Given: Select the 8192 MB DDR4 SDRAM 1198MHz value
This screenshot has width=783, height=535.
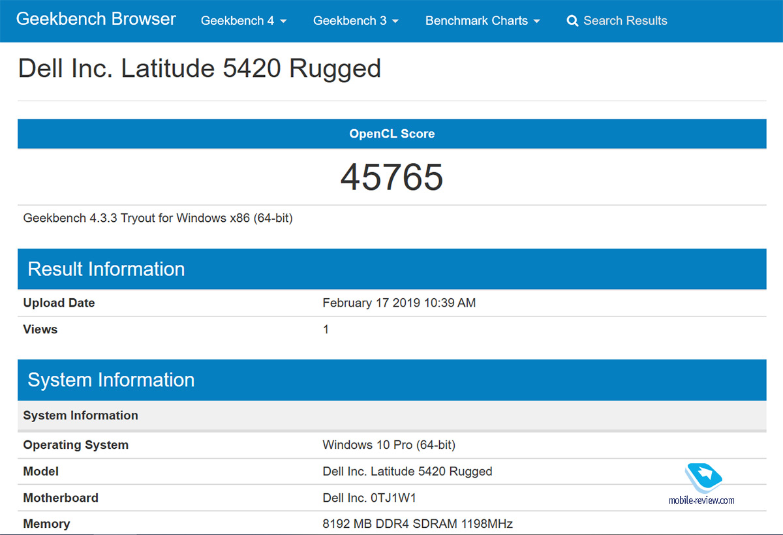Looking at the screenshot, I should [418, 524].
